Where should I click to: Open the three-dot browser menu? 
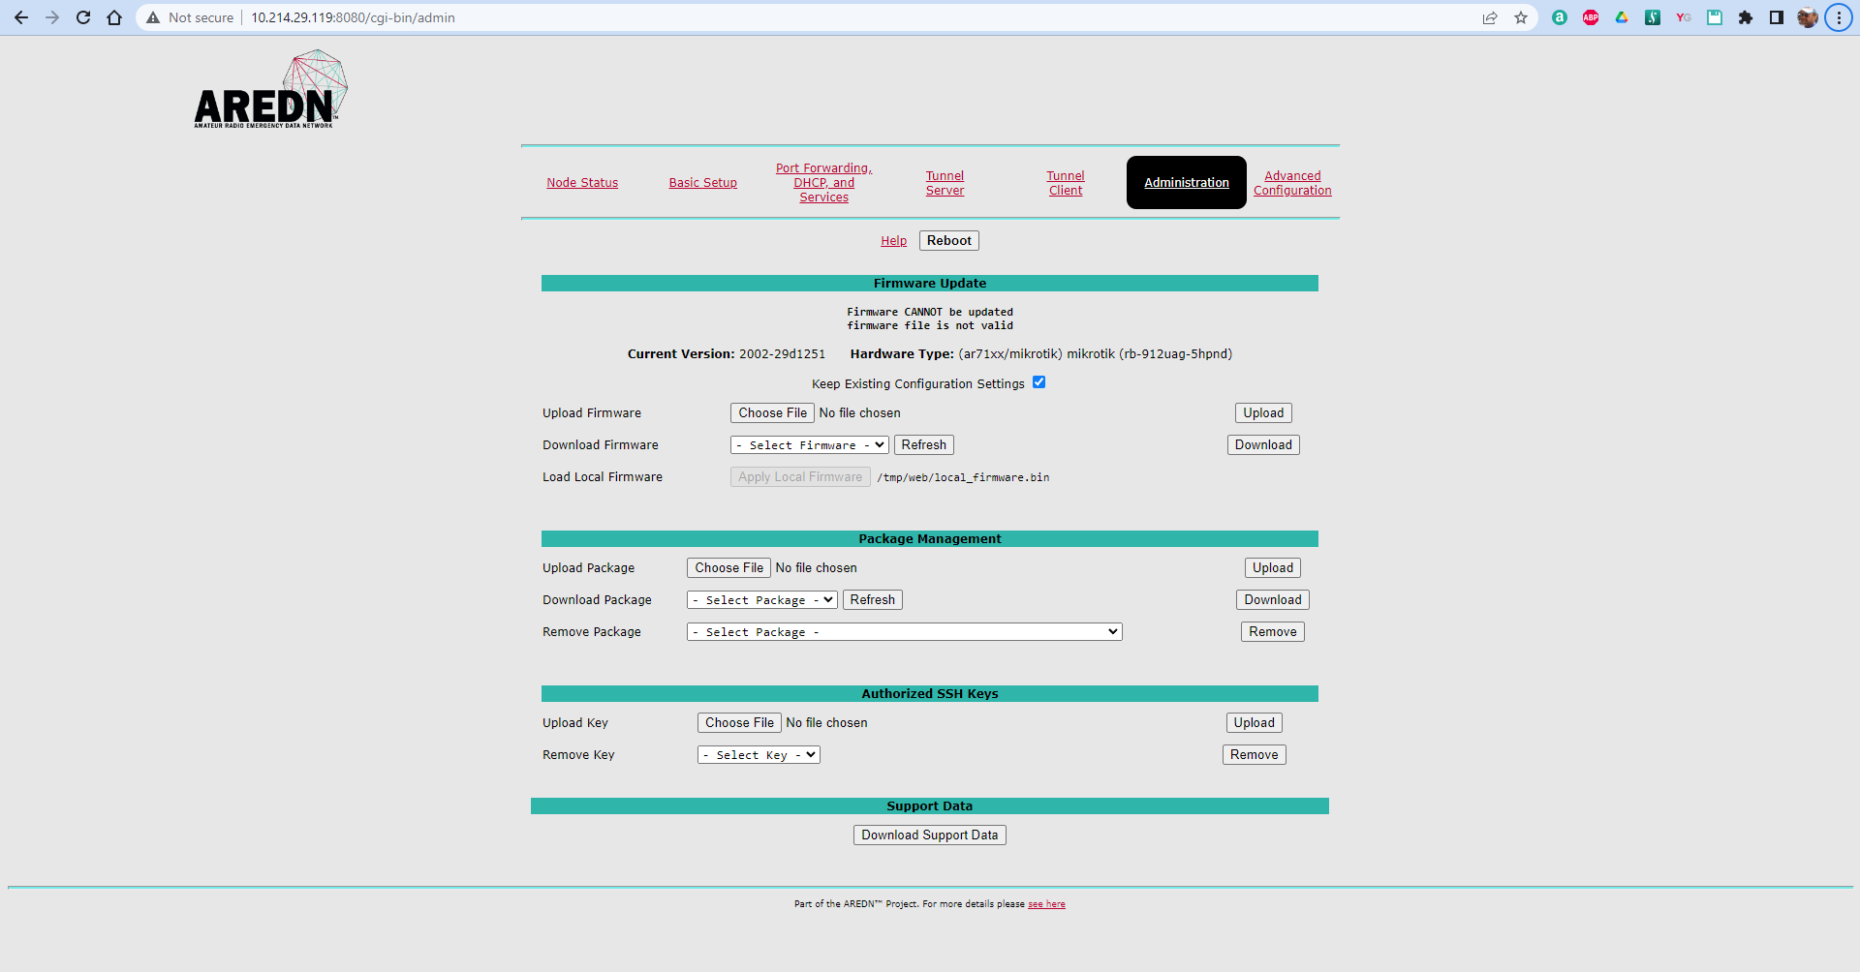coord(1838,17)
